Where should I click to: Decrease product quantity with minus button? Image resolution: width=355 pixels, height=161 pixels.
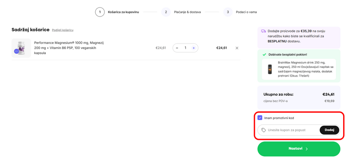point(177,48)
